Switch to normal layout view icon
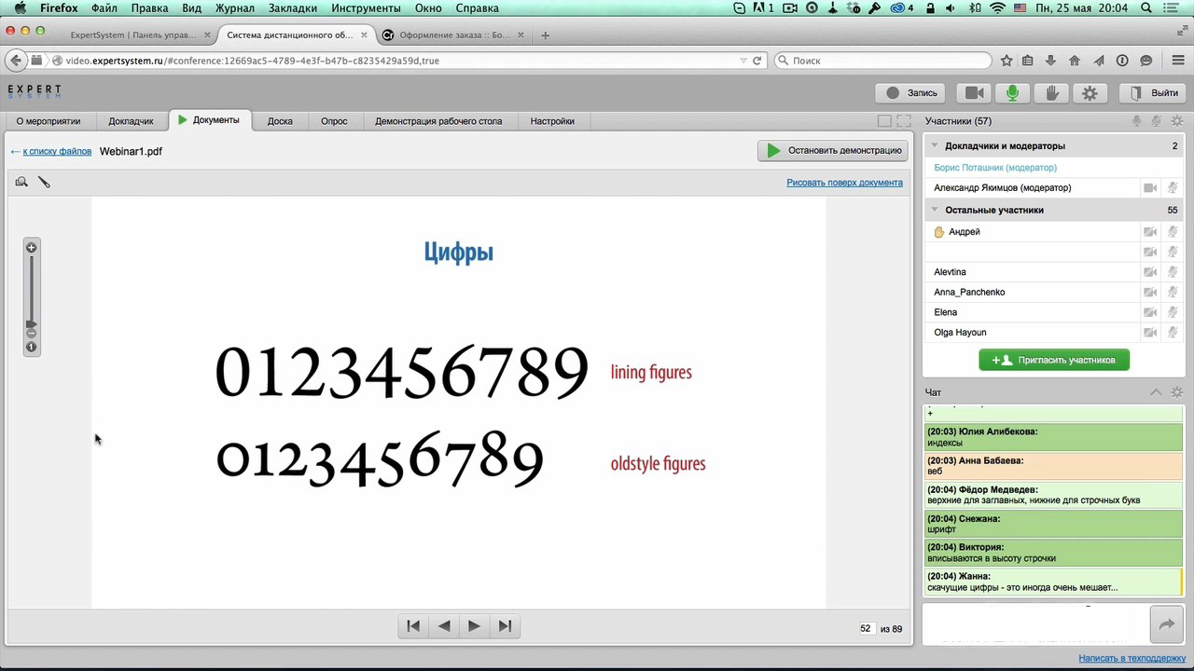 884,121
